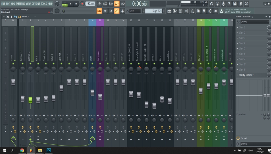Switch to SONG mode

[x=65, y=5]
